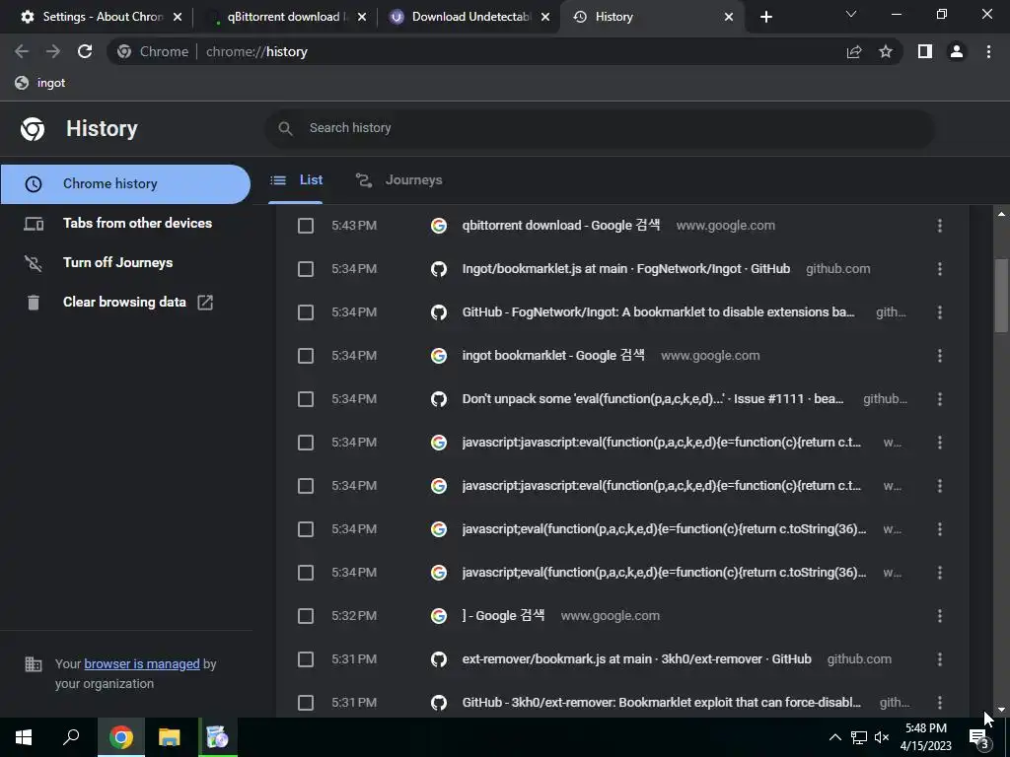The image size is (1010, 757).
Task: Open qbittorrent download - Google history link
Action: pos(561,226)
